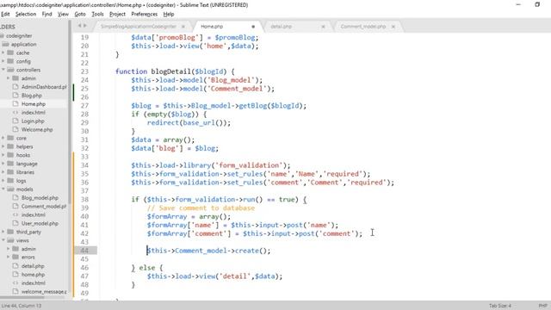This screenshot has height=310, width=551.
Task: Click the Blog.php file icon
Action: (15, 96)
